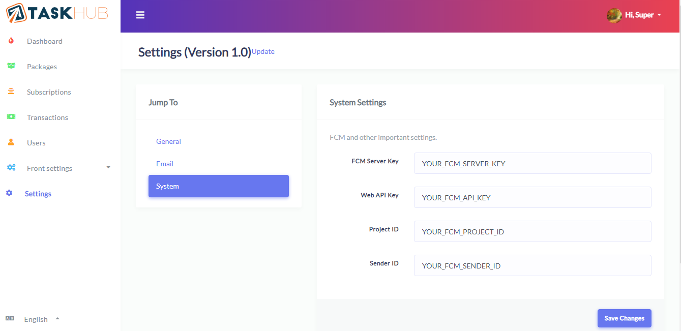Select the highlighted System tab in Jump To

point(218,186)
